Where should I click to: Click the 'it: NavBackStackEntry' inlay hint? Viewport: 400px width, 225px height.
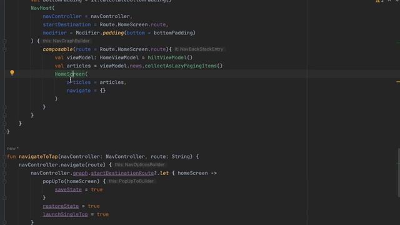[x=199, y=49]
